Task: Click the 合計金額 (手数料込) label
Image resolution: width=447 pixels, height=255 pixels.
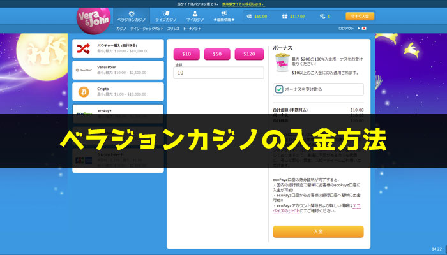Action: [290, 110]
